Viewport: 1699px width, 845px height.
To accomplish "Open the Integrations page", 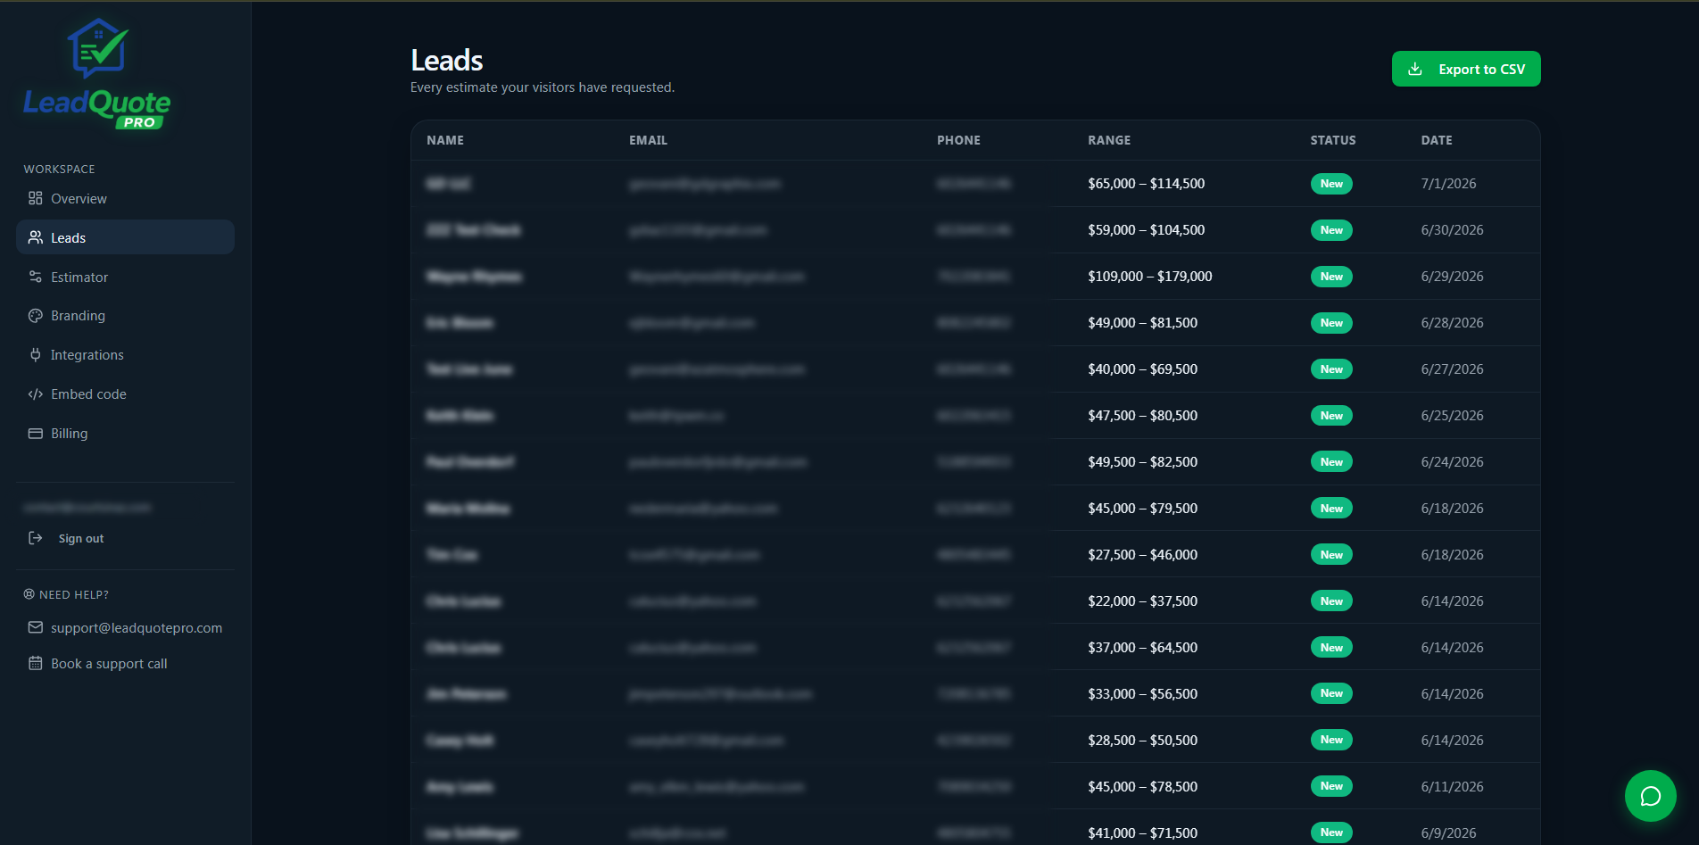I will point(125,355).
